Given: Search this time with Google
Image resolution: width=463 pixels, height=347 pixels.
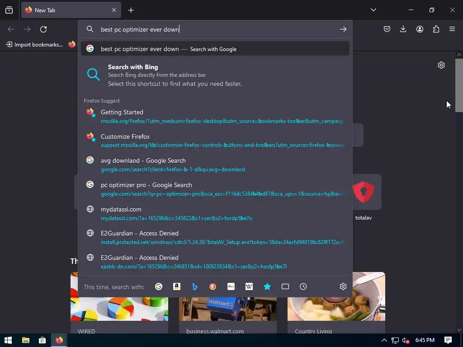Looking at the screenshot, I should click(x=159, y=286).
